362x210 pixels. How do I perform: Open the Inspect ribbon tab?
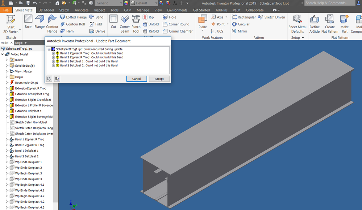[x=99, y=10]
